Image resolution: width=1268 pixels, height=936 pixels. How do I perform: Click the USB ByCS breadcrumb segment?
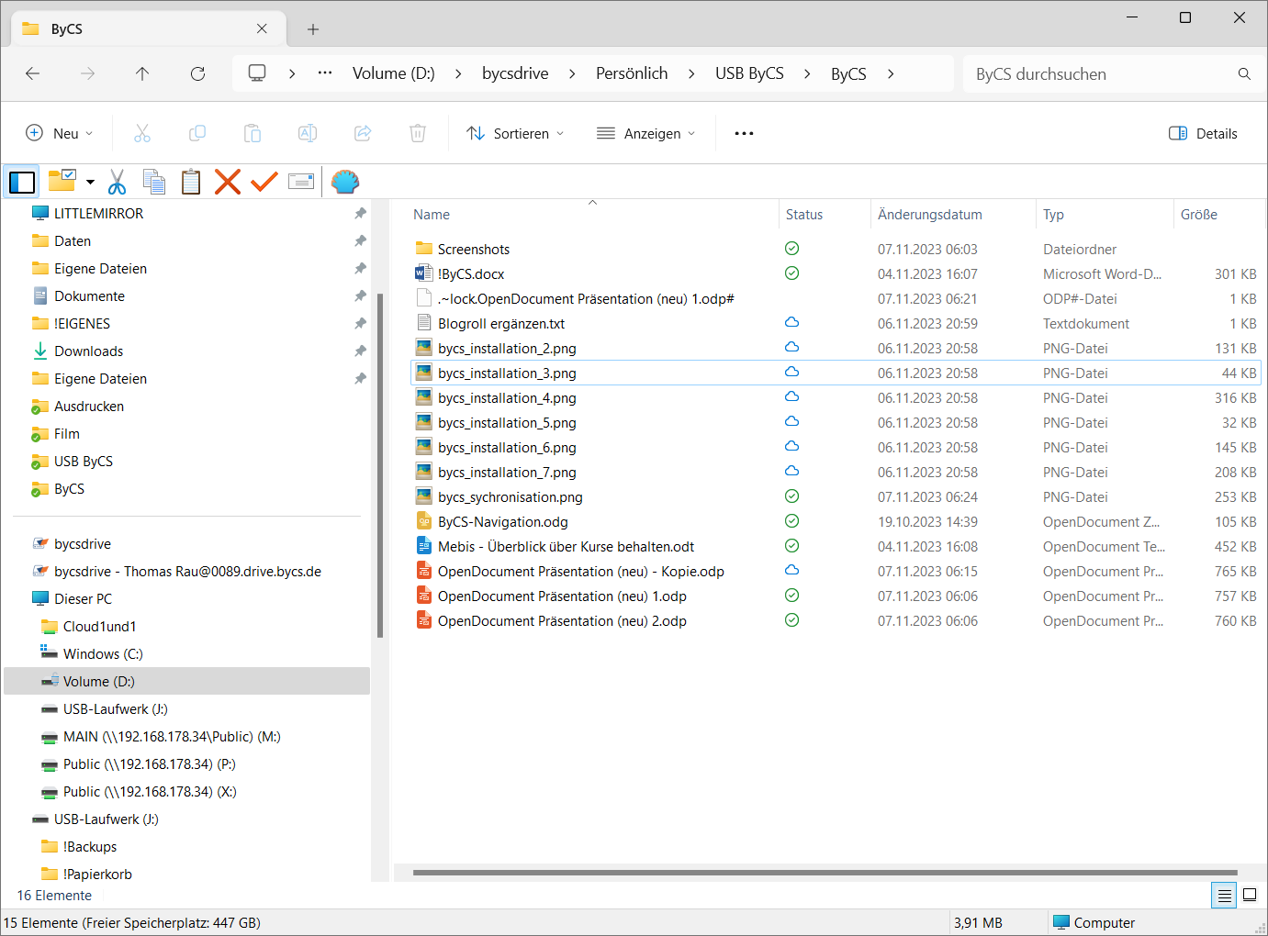point(749,74)
